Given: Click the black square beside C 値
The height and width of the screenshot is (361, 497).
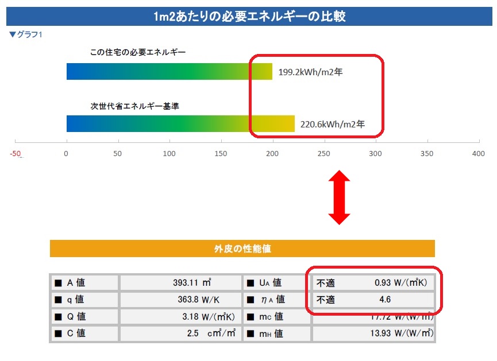Looking at the screenshot, I should (58, 333).
